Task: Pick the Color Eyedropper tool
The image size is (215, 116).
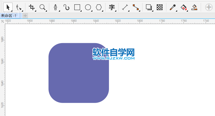Action: 173,7
